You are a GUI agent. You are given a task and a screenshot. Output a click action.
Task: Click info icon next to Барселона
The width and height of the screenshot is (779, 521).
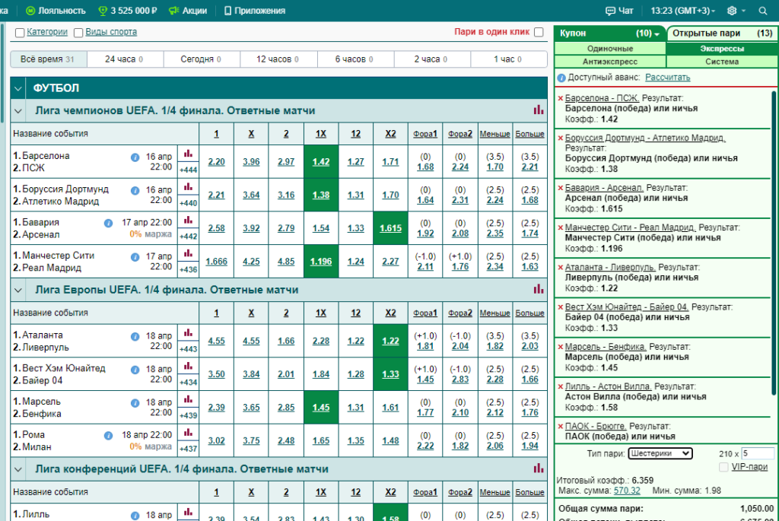point(135,157)
